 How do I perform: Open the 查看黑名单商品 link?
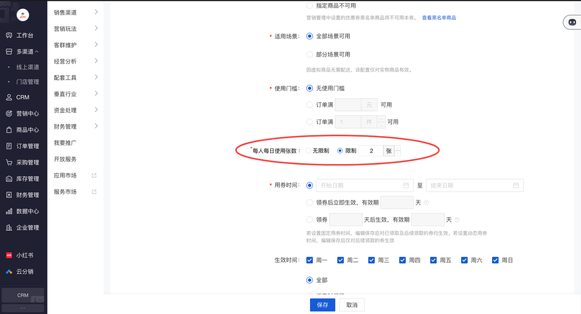click(x=439, y=18)
